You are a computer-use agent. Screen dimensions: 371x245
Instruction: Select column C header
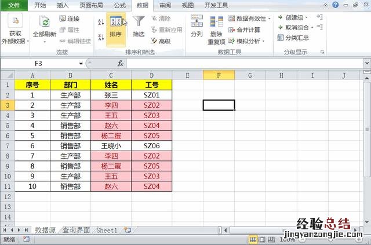(x=111, y=75)
